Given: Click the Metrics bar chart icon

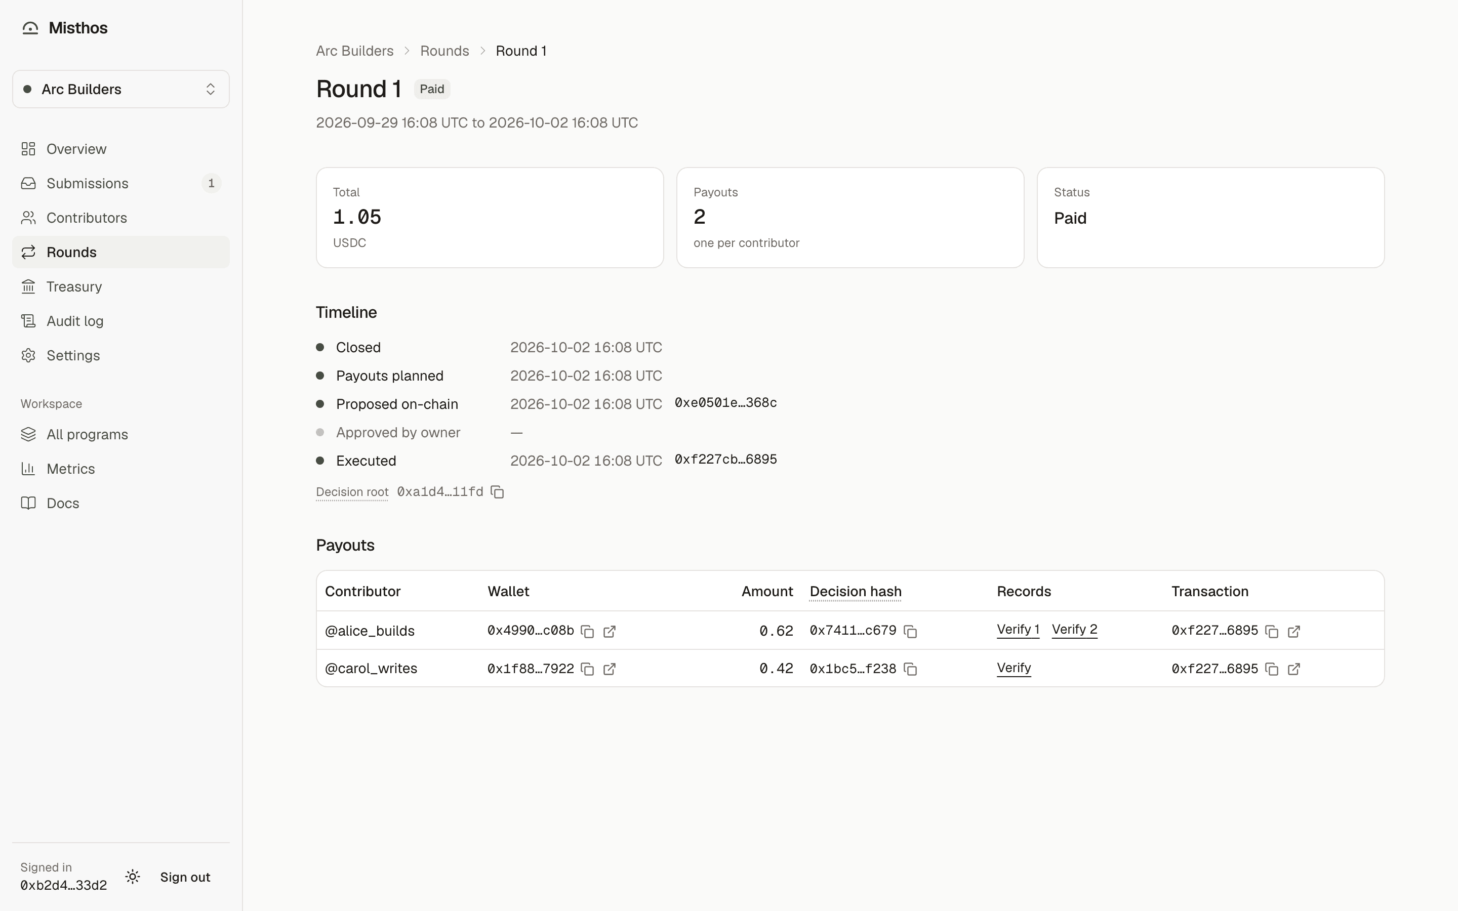Looking at the screenshot, I should coord(28,469).
